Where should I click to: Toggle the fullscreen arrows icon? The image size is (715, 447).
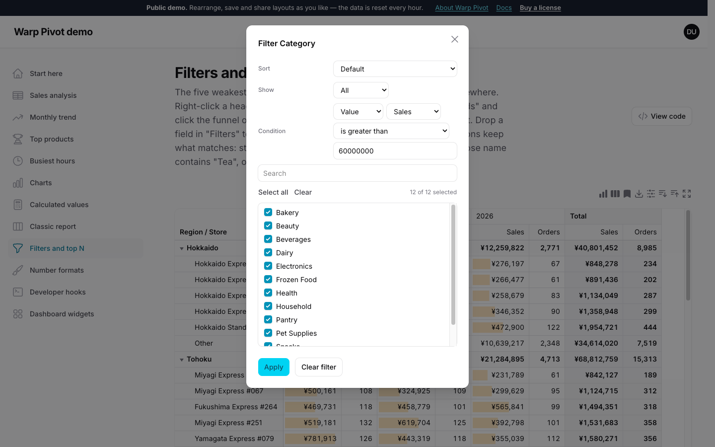click(x=687, y=194)
